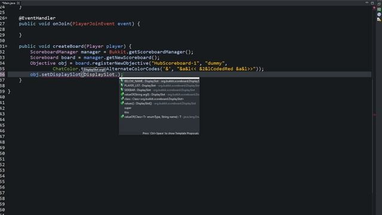Click the @EventHandler annotation text
The image size is (382, 215).
coord(37,18)
